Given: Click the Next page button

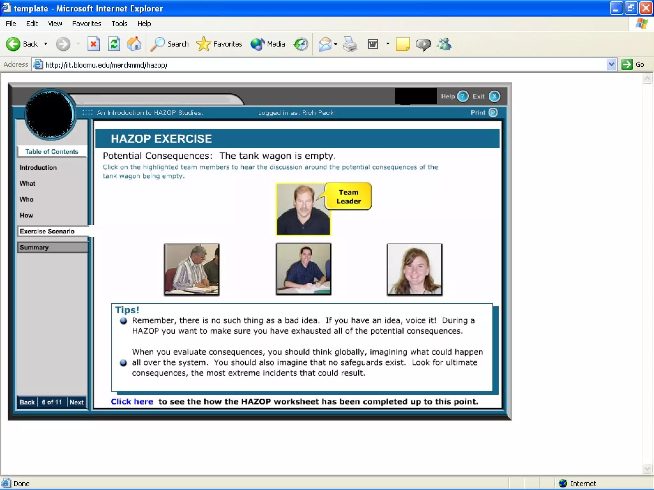Looking at the screenshot, I should point(76,402).
